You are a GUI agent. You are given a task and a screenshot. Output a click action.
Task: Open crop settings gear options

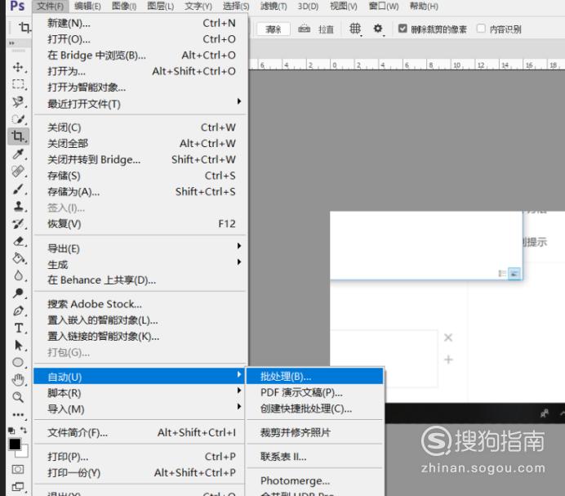[x=378, y=29]
